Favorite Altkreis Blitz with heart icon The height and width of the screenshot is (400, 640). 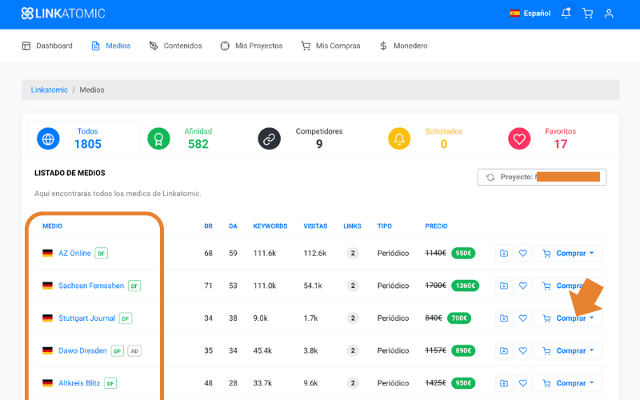pos(523,383)
